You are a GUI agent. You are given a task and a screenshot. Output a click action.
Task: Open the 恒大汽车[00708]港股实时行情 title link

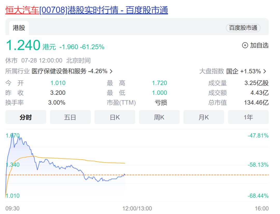87,10
